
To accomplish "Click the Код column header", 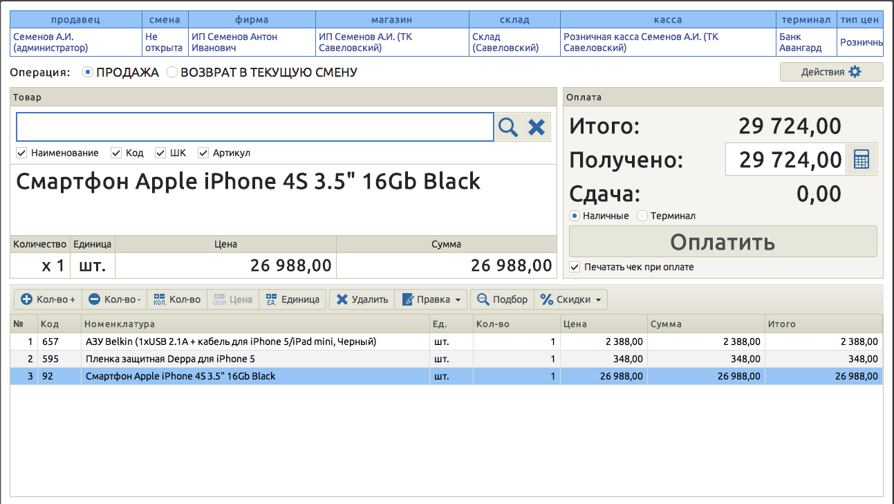I will point(59,324).
